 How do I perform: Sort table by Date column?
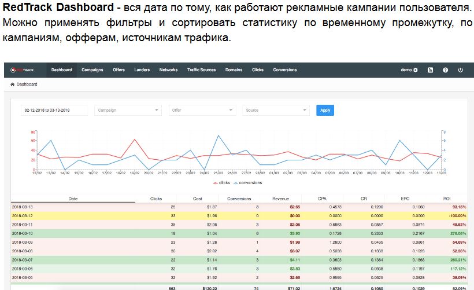[73, 199]
